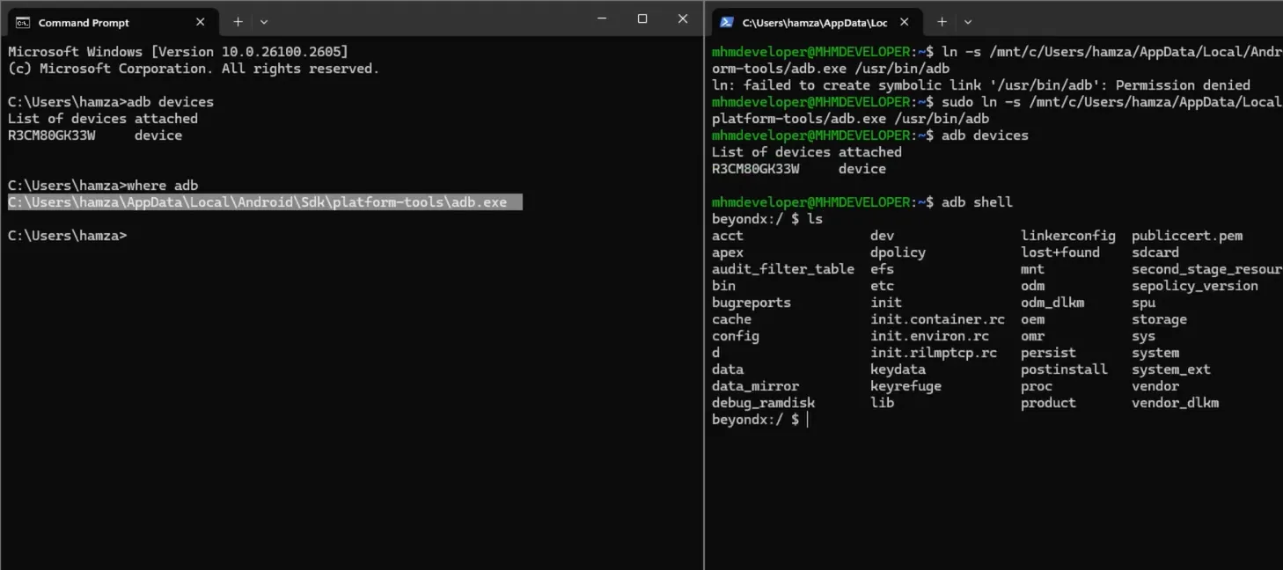Click 'storage' entry

[1160, 319]
